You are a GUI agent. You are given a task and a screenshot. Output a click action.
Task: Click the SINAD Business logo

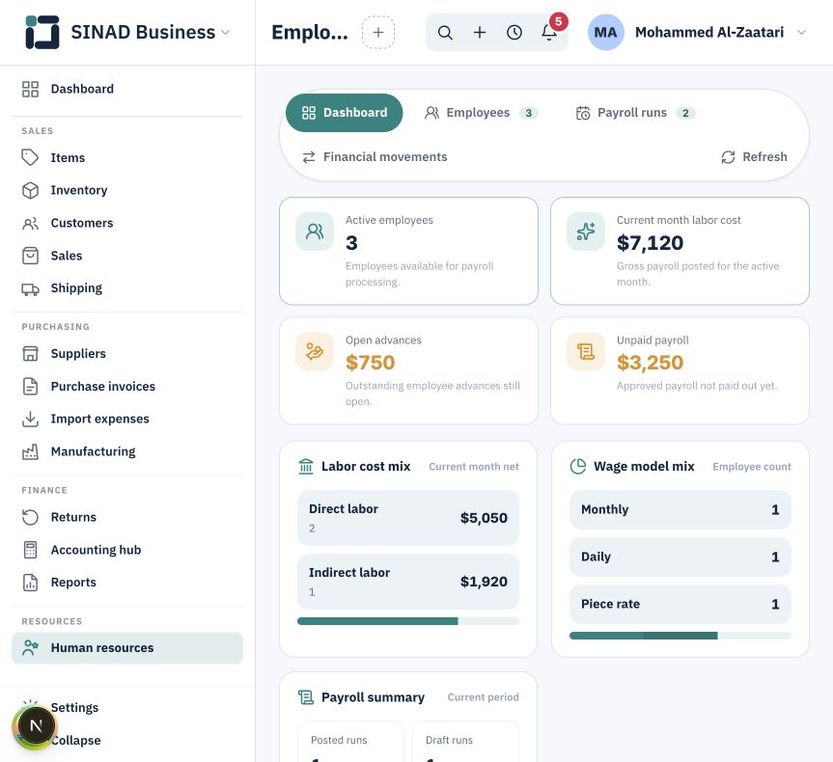click(42, 33)
